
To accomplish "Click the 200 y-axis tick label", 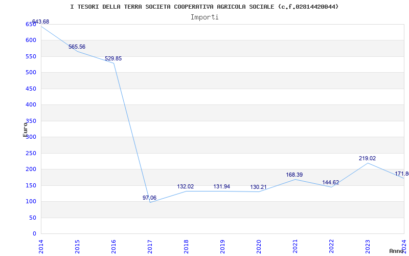I will pos(31,169).
